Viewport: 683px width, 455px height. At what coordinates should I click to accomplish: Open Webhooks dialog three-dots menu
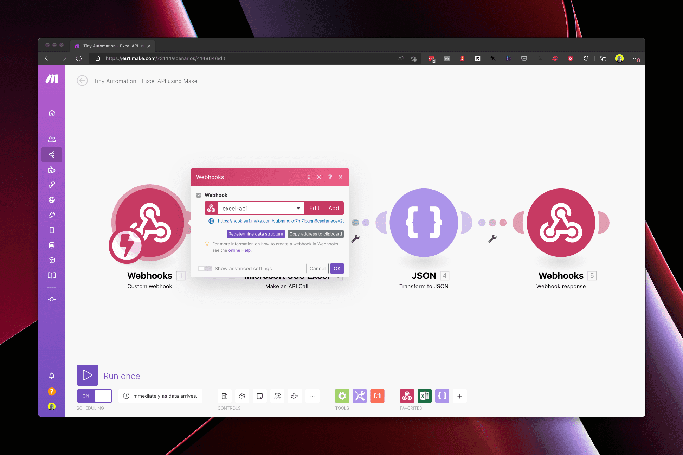309,177
